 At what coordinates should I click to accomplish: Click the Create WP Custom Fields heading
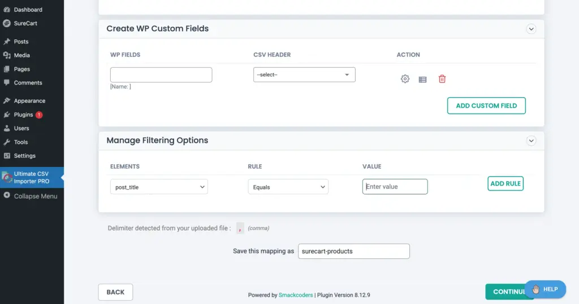click(158, 28)
